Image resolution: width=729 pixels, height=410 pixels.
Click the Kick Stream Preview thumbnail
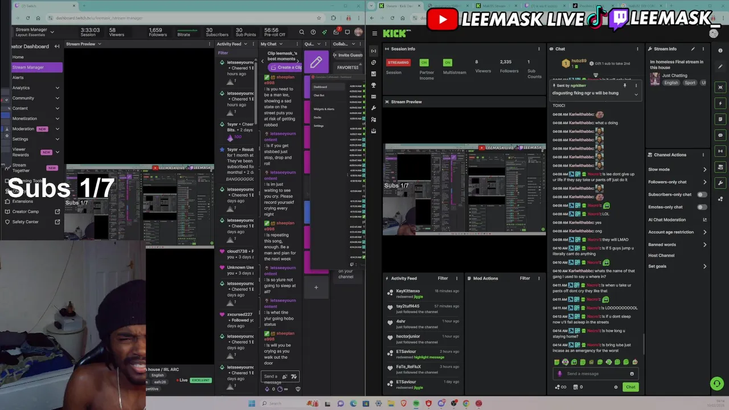point(465,189)
